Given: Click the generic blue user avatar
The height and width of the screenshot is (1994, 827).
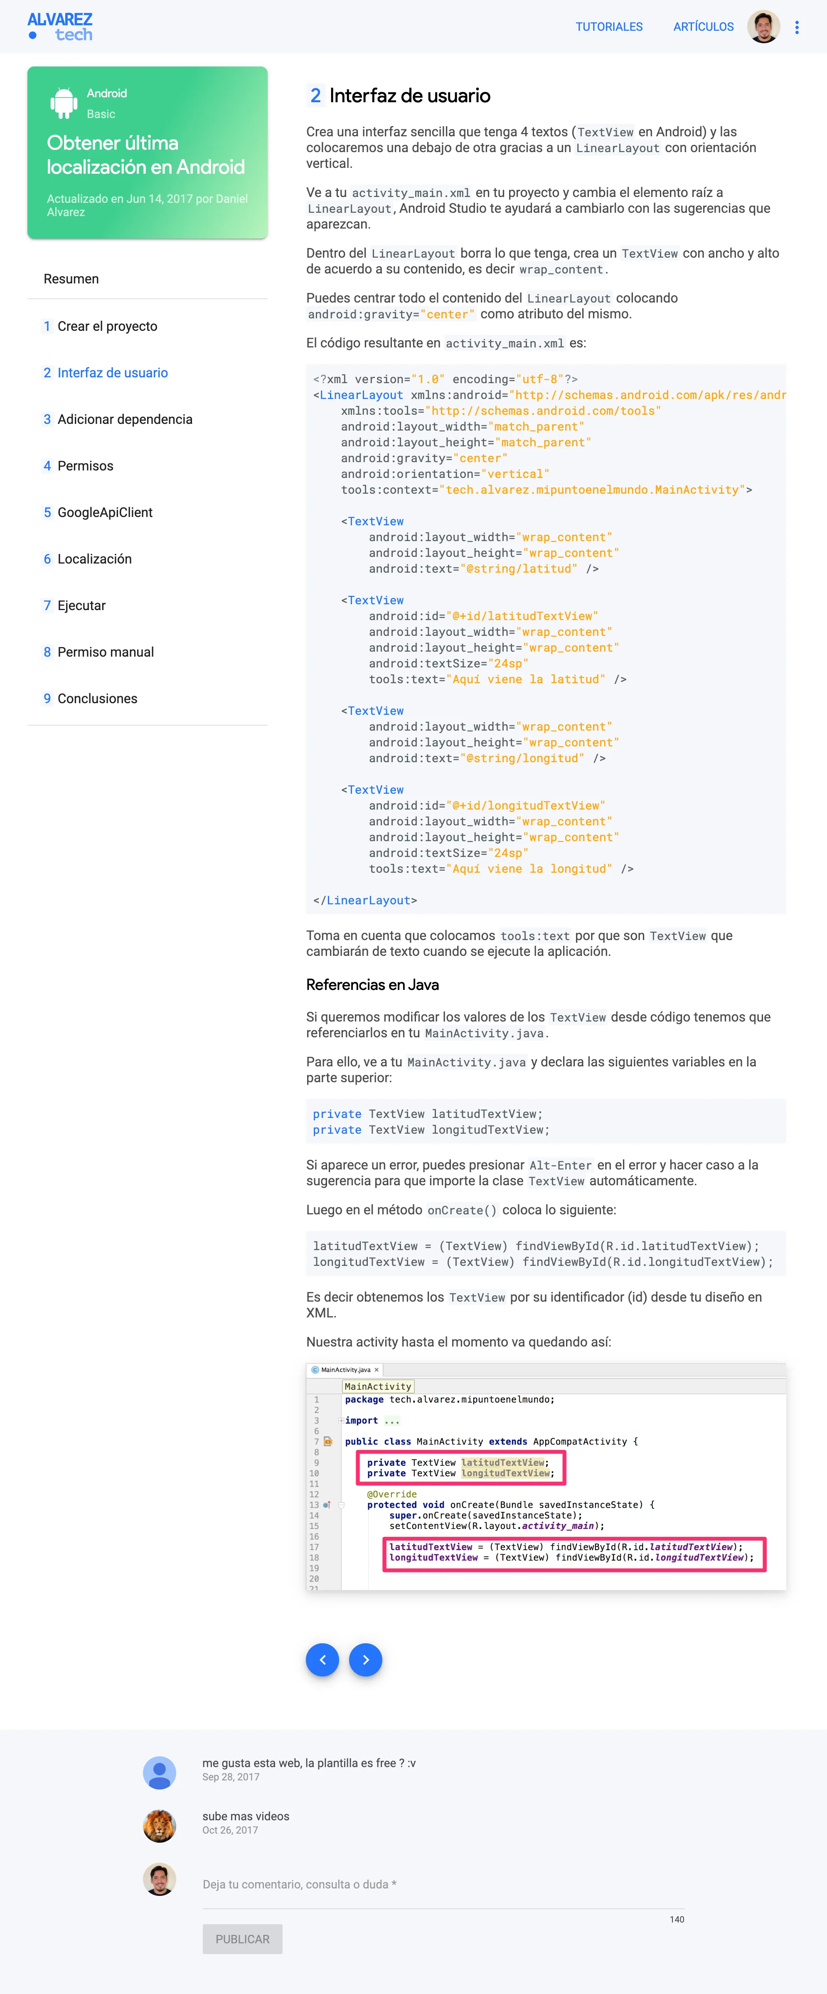Looking at the screenshot, I should point(160,1772).
